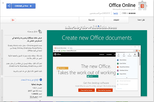Image resolution: width=154 pixels, height=102 pixels.
Task: Open the Overview tab (نظرة عامة)
Action: point(142,20)
